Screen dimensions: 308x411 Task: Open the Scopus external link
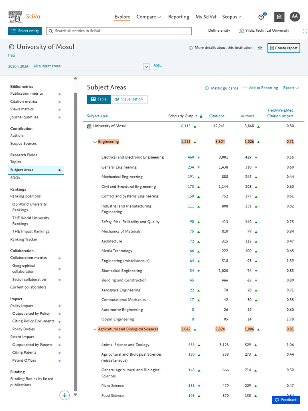coord(232,17)
